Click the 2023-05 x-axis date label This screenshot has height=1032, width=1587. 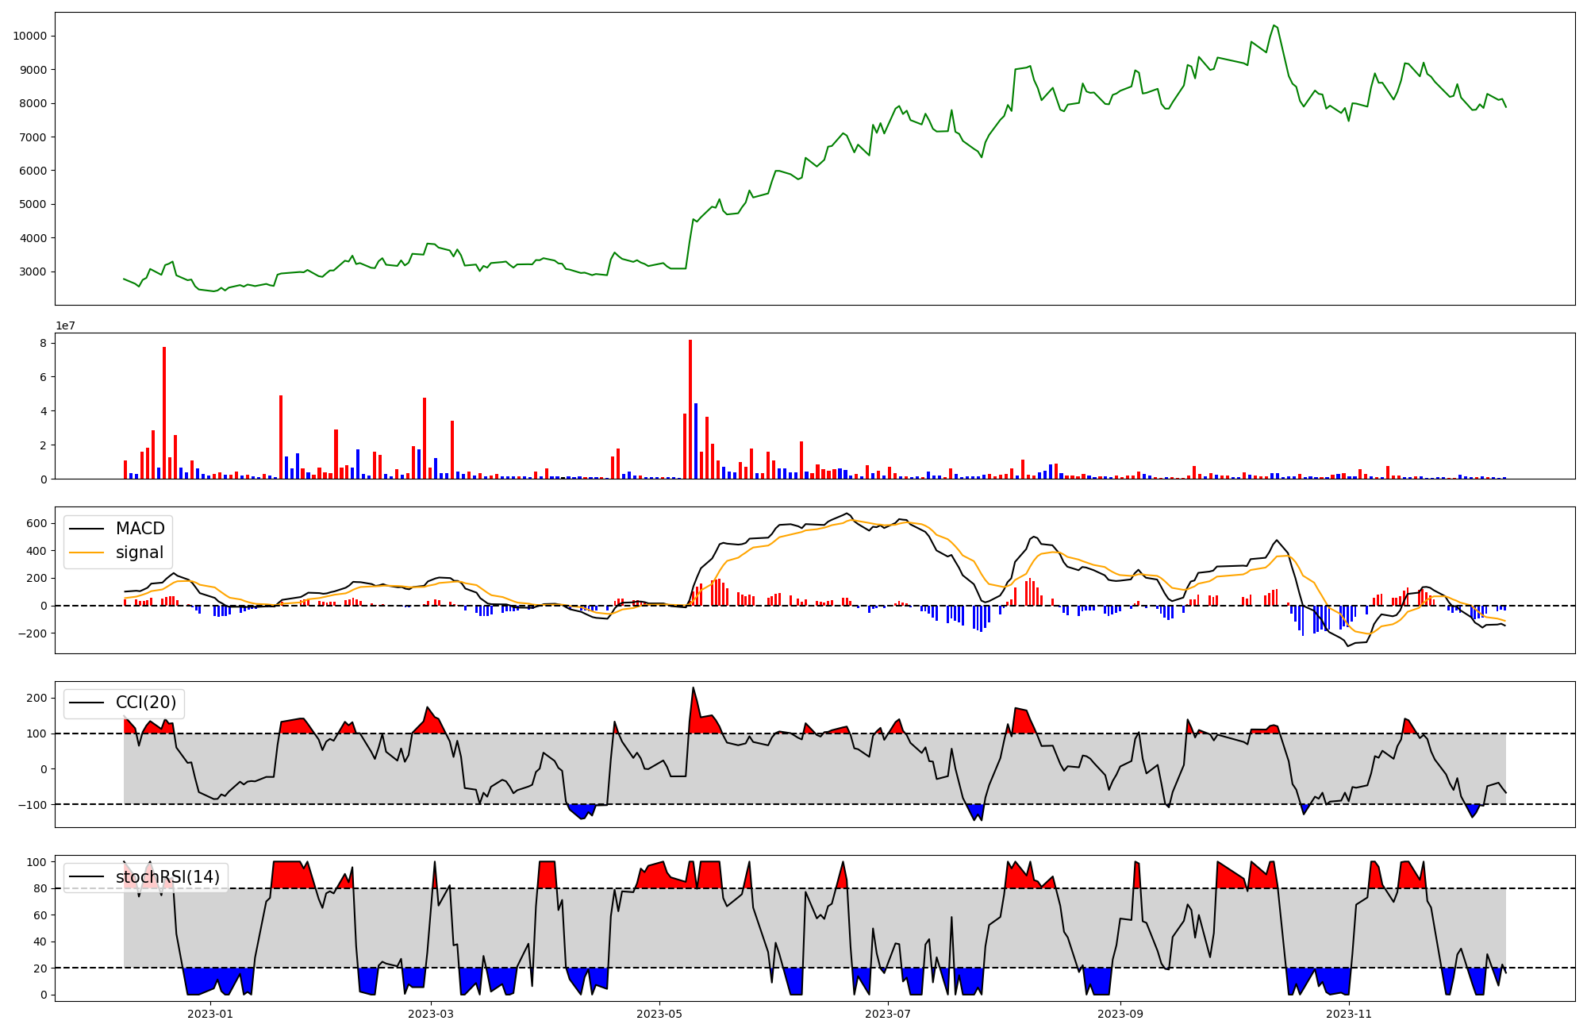tap(659, 1014)
